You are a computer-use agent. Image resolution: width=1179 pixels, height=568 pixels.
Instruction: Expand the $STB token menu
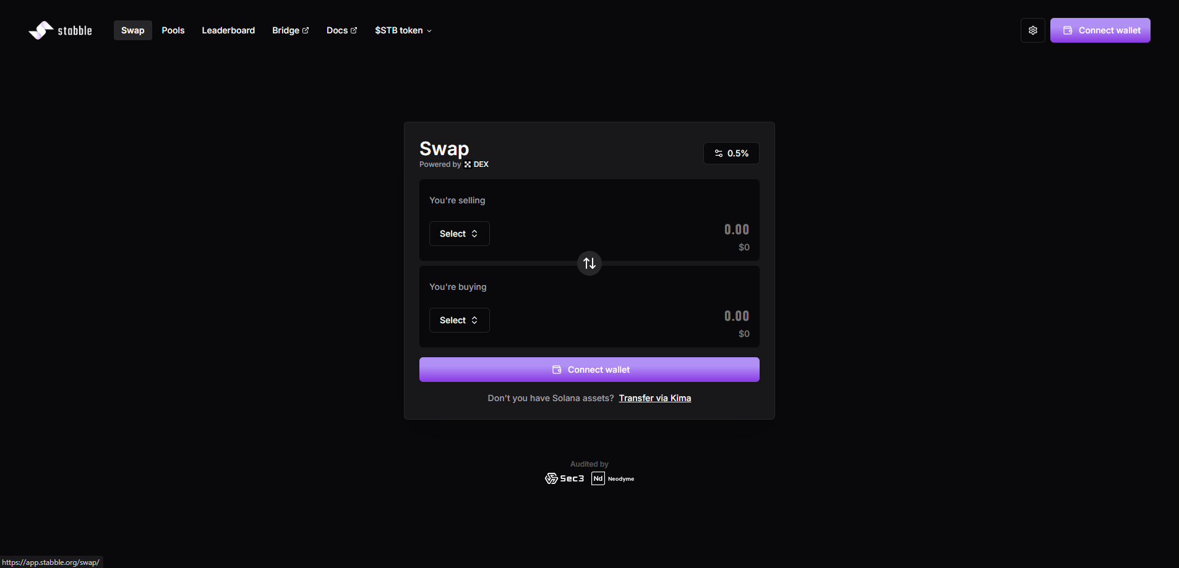pyautogui.click(x=403, y=30)
